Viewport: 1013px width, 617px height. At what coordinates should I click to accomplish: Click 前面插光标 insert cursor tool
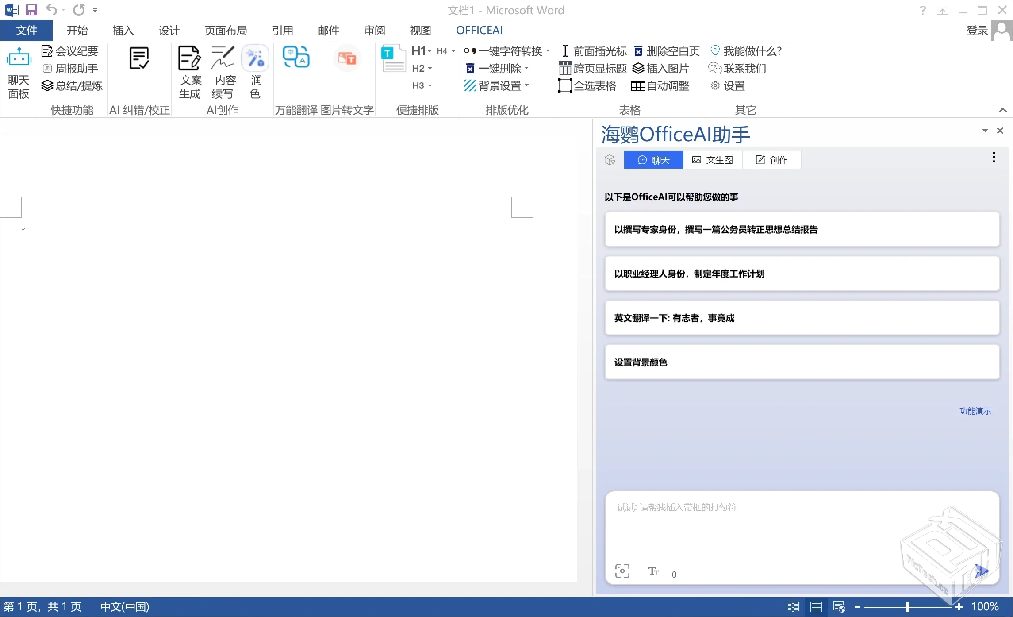point(594,51)
